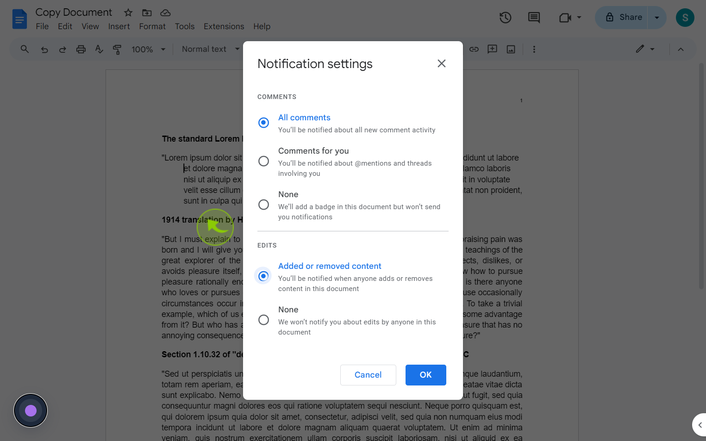706x441 pixels.
Task: Click the 'Comments for you' label text
Action: coord(313,151)
